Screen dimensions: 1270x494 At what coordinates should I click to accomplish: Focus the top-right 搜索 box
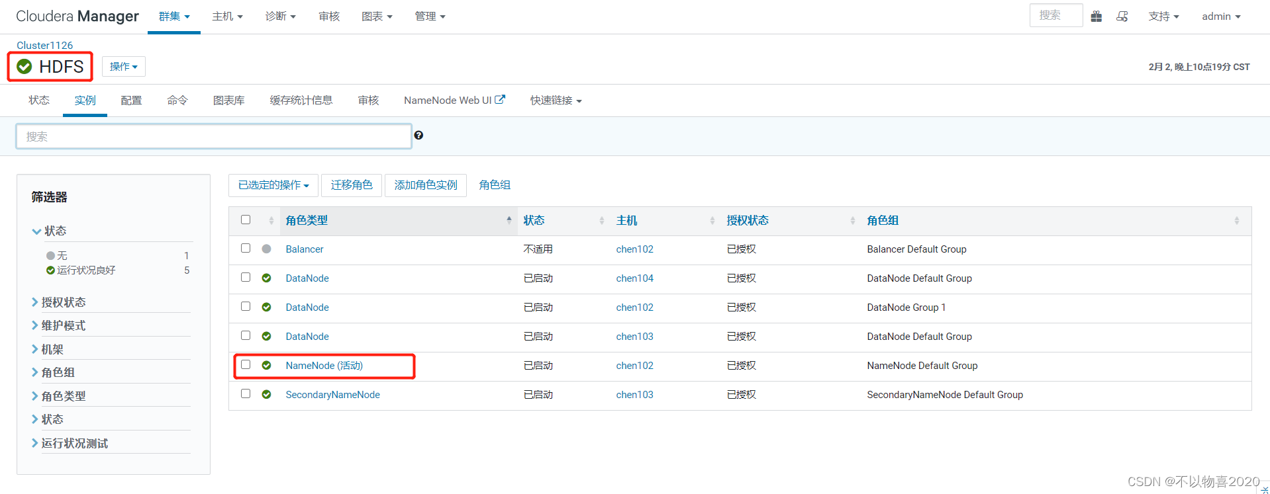click(1056, 15)
